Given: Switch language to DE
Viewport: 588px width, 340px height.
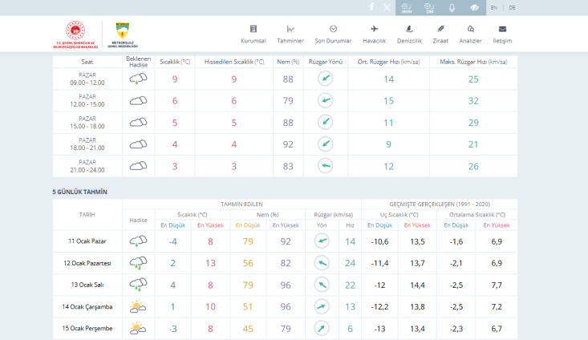Looking at the screenshot, I should click(513, 7).
